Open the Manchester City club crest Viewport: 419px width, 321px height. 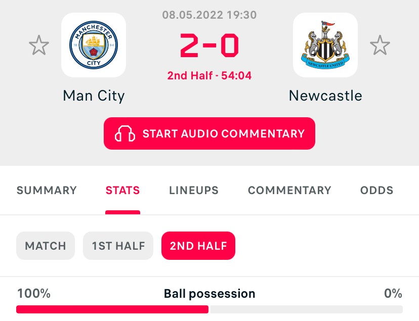click(94, 45)
